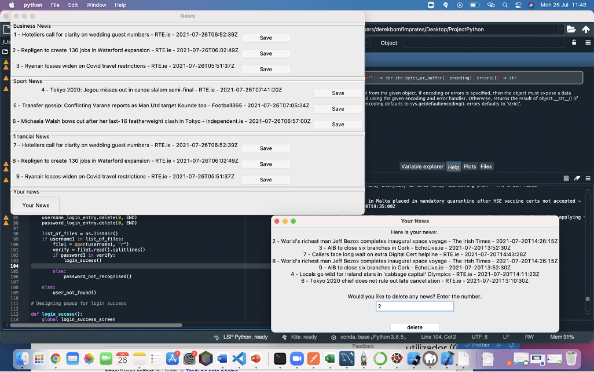
Task: Activate Siri from the menu bar
Action: [531, 5]
